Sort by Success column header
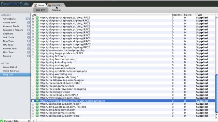The image size is (218, 122). point(177,15)
